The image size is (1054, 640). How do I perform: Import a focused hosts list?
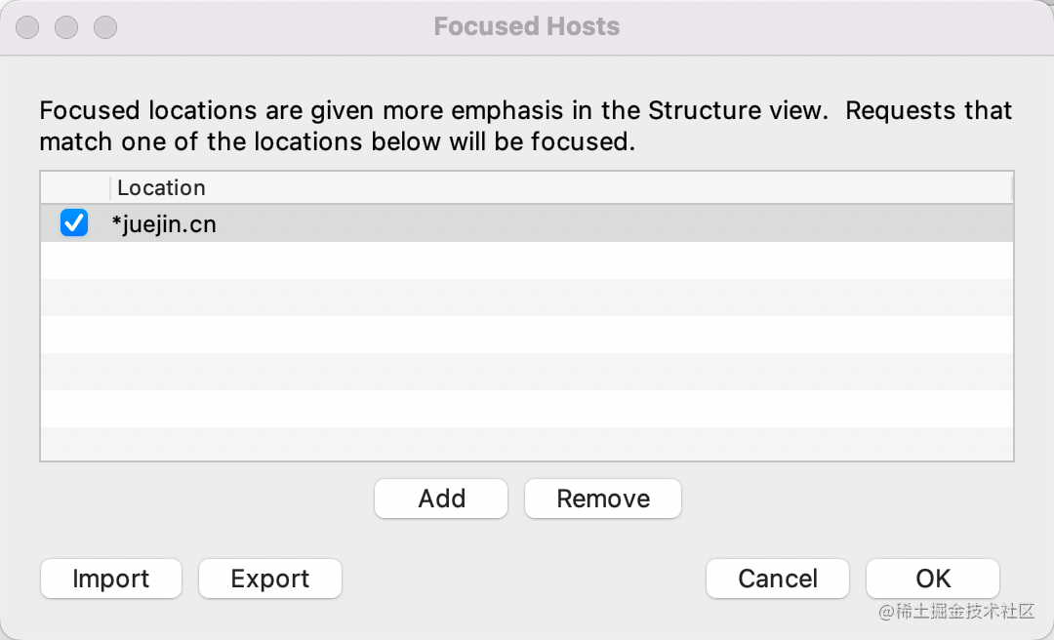pos(110,579)
